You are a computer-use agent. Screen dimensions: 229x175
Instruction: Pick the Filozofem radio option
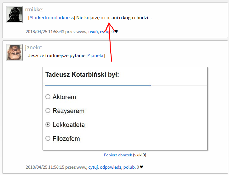[48, 138]
